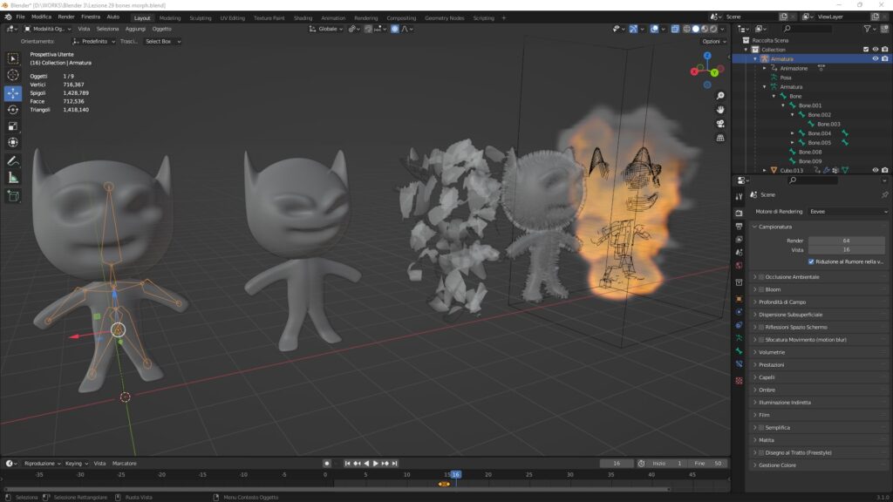Screen dimensions: 893x502
Task: Open the Tool settings properties icon
Action: point(739,196)
